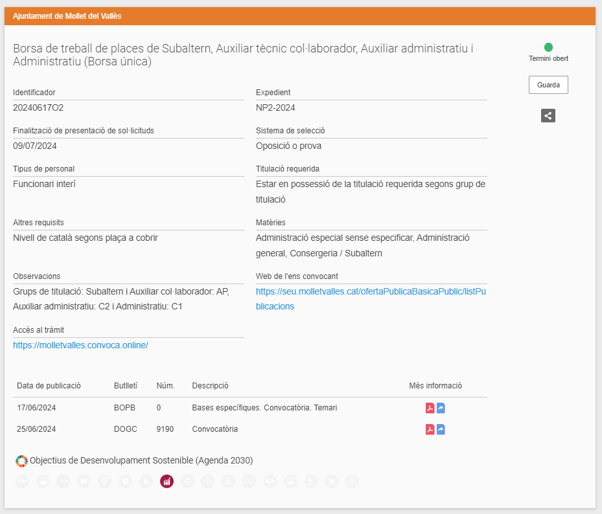Click the Butlletí column header

126,386
